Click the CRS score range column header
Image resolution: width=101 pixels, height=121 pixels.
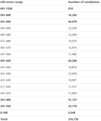[12, 2]
